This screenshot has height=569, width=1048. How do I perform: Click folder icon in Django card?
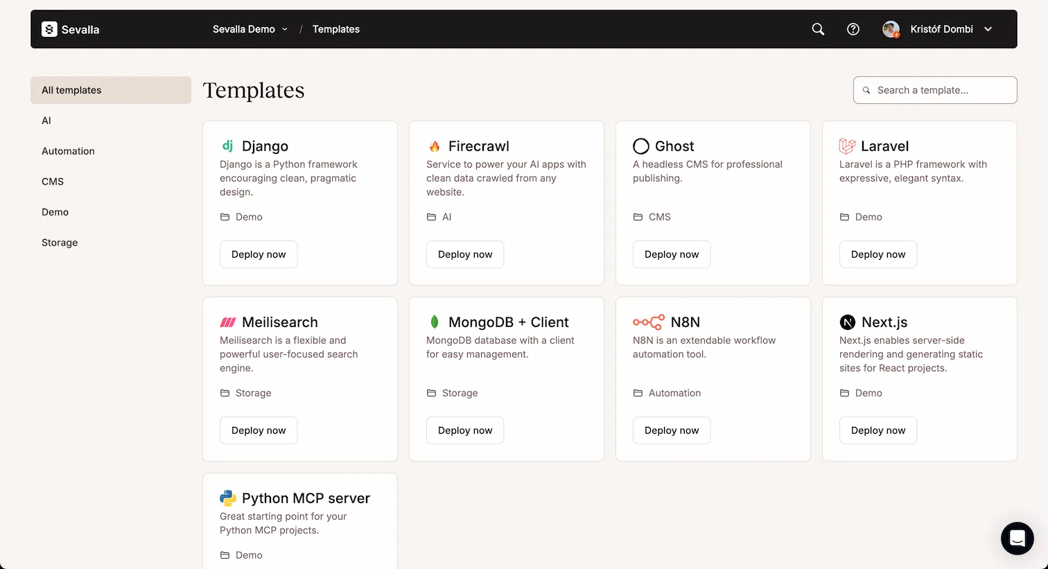pyautogui.click(x=225, y=217)
